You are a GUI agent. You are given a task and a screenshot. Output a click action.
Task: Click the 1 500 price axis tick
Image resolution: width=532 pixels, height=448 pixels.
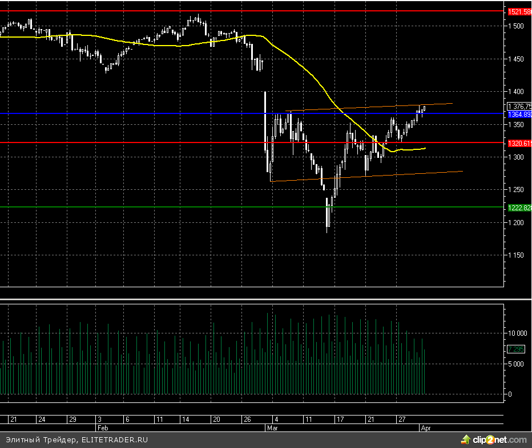tap(516, 26)
